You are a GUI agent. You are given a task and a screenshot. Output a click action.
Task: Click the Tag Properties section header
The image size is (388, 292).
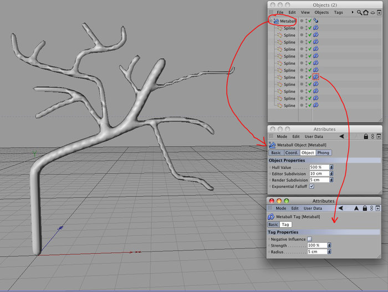[x=324, y=232]
